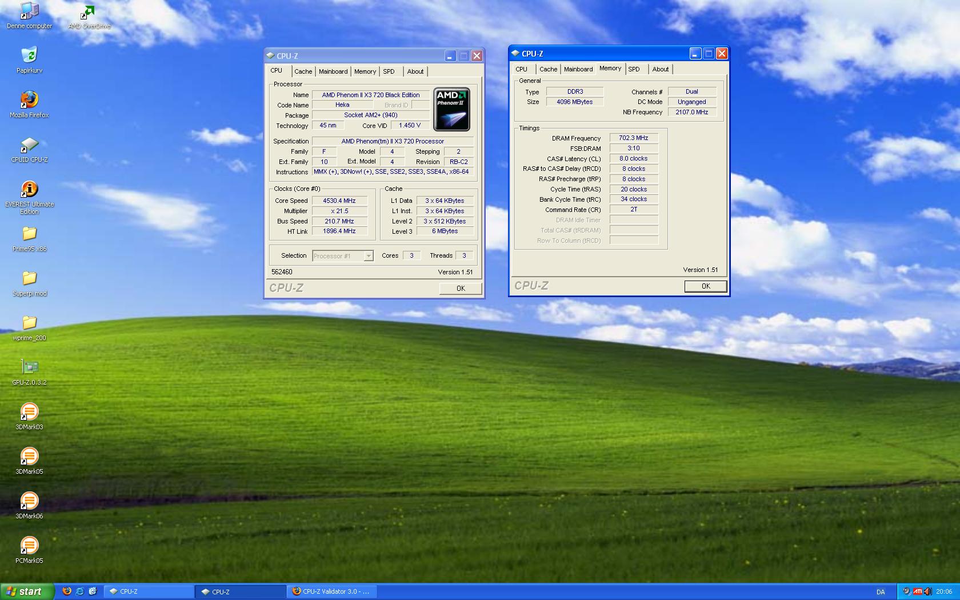Click the Revision value RB-C2
The image size is (960, 600).
point(459,162)
